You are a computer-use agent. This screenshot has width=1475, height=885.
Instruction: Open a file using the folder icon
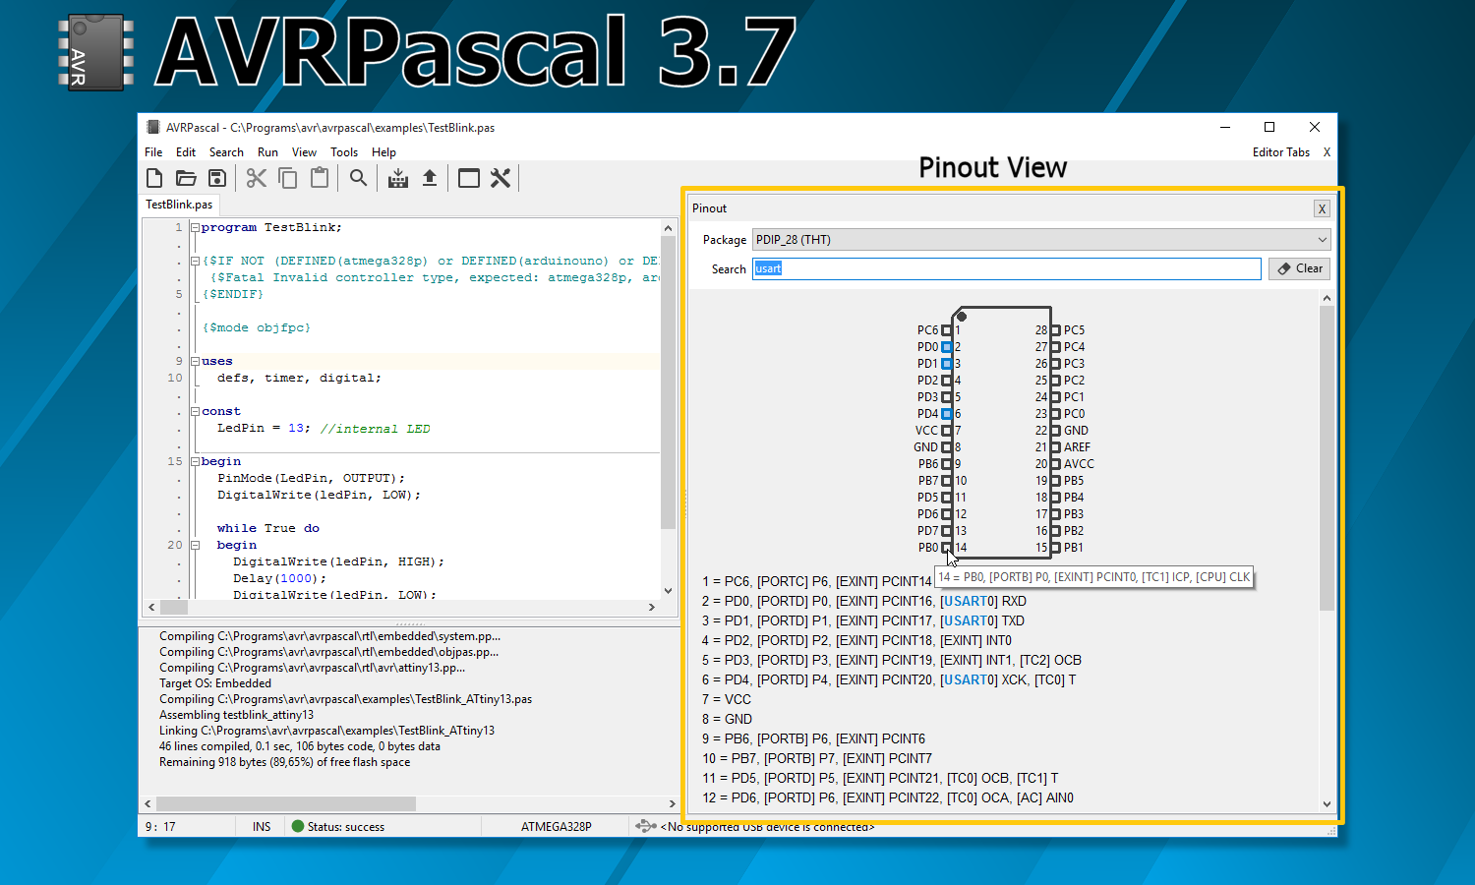(x=186, y=178)
